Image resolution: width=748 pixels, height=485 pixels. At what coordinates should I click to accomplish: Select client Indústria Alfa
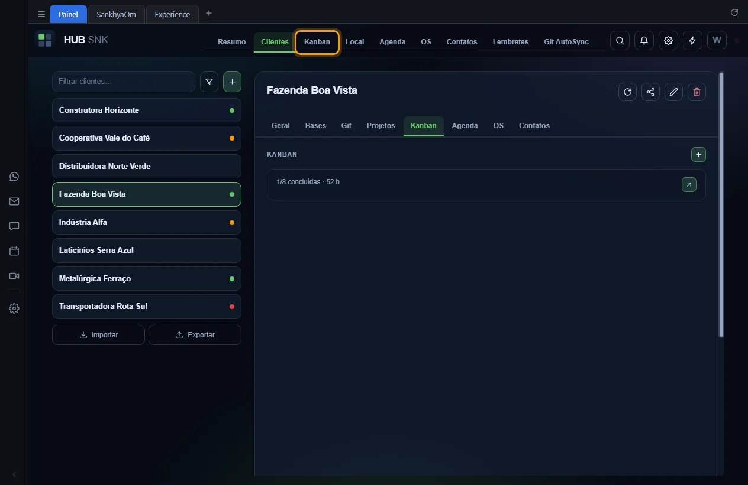pos(147,223)
